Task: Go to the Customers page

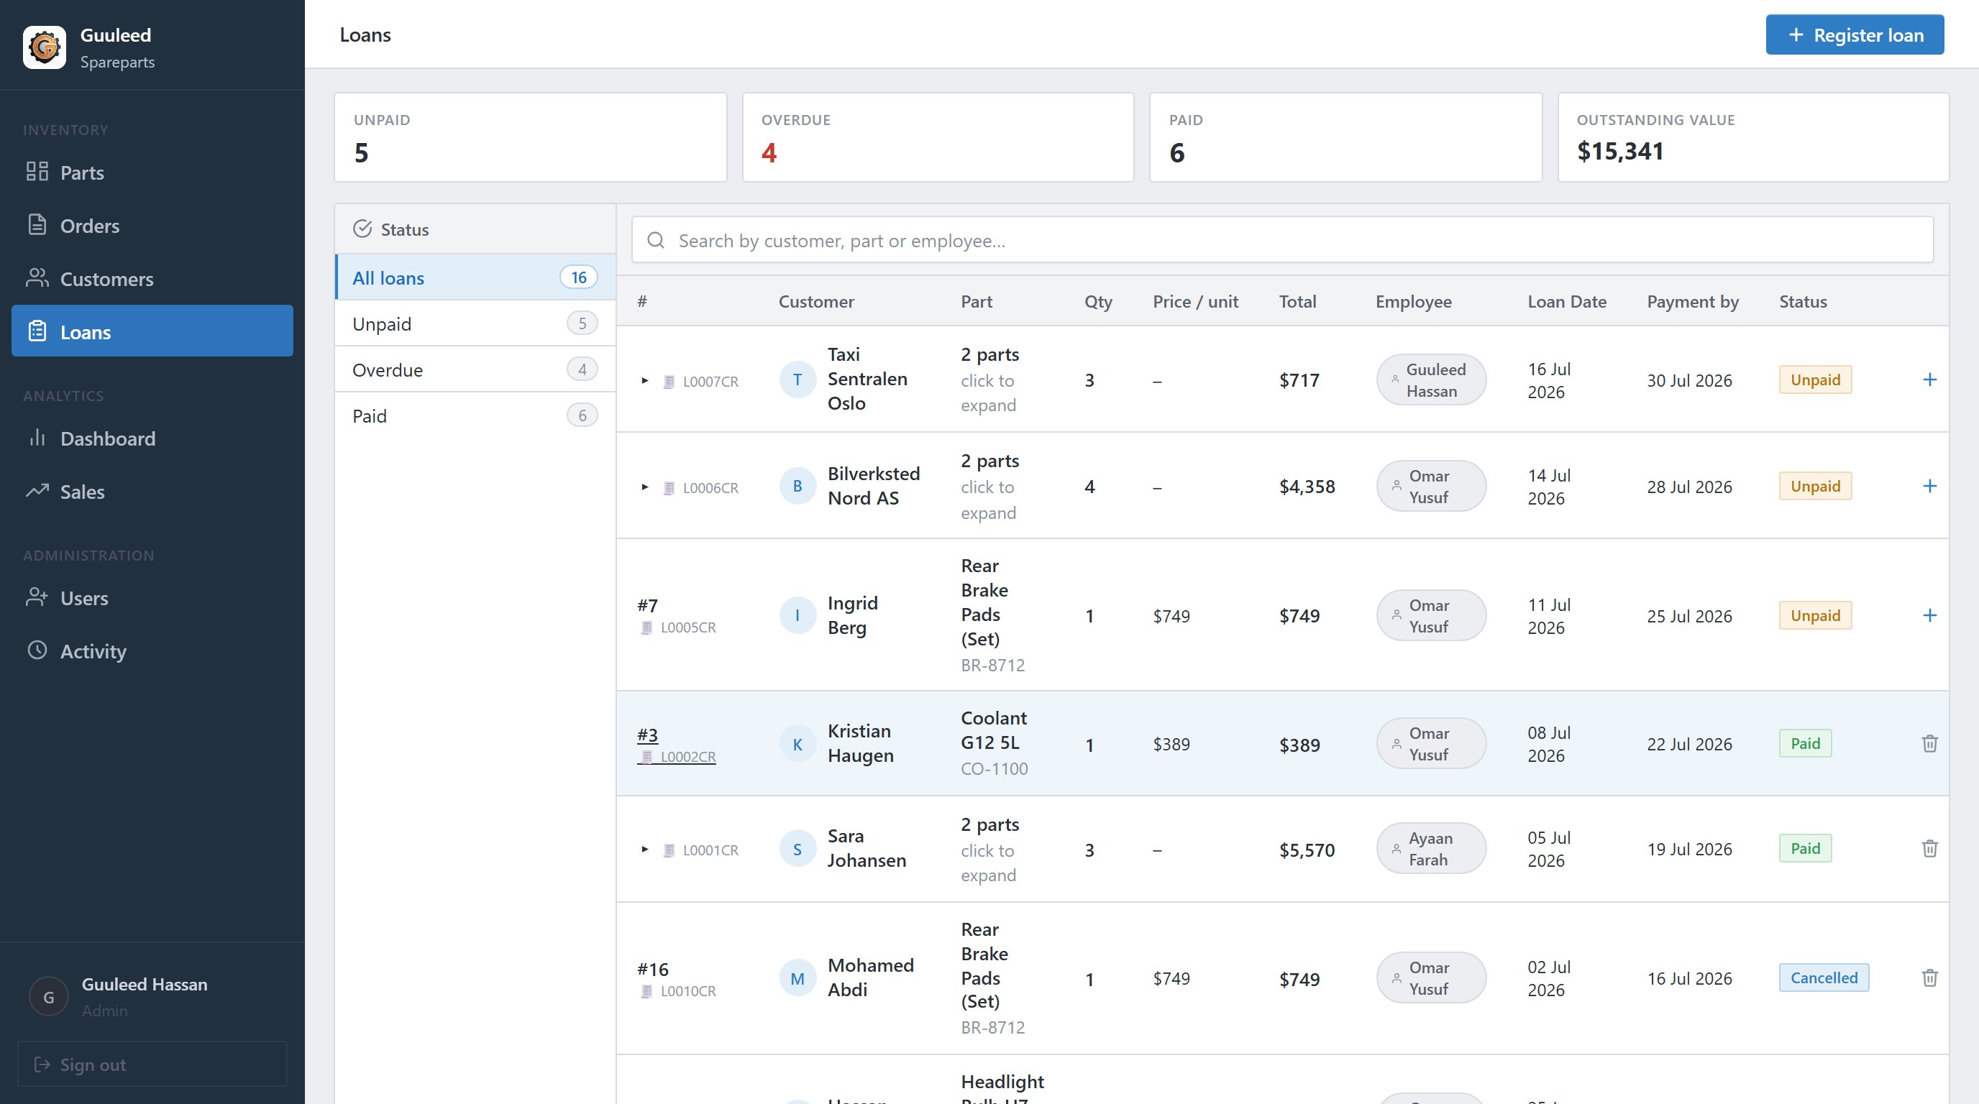Action: coord(152,278)
